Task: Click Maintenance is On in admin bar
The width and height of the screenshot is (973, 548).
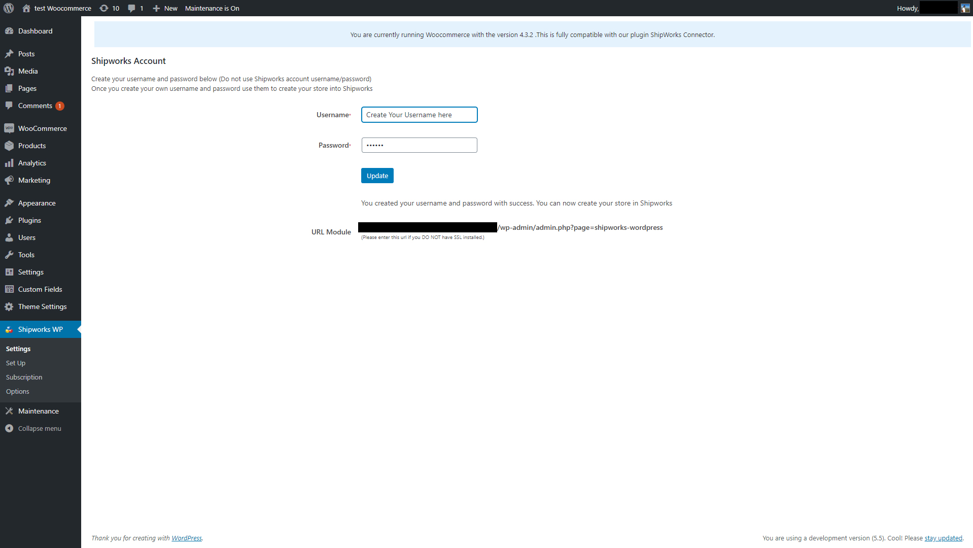Action: (212, 8)
